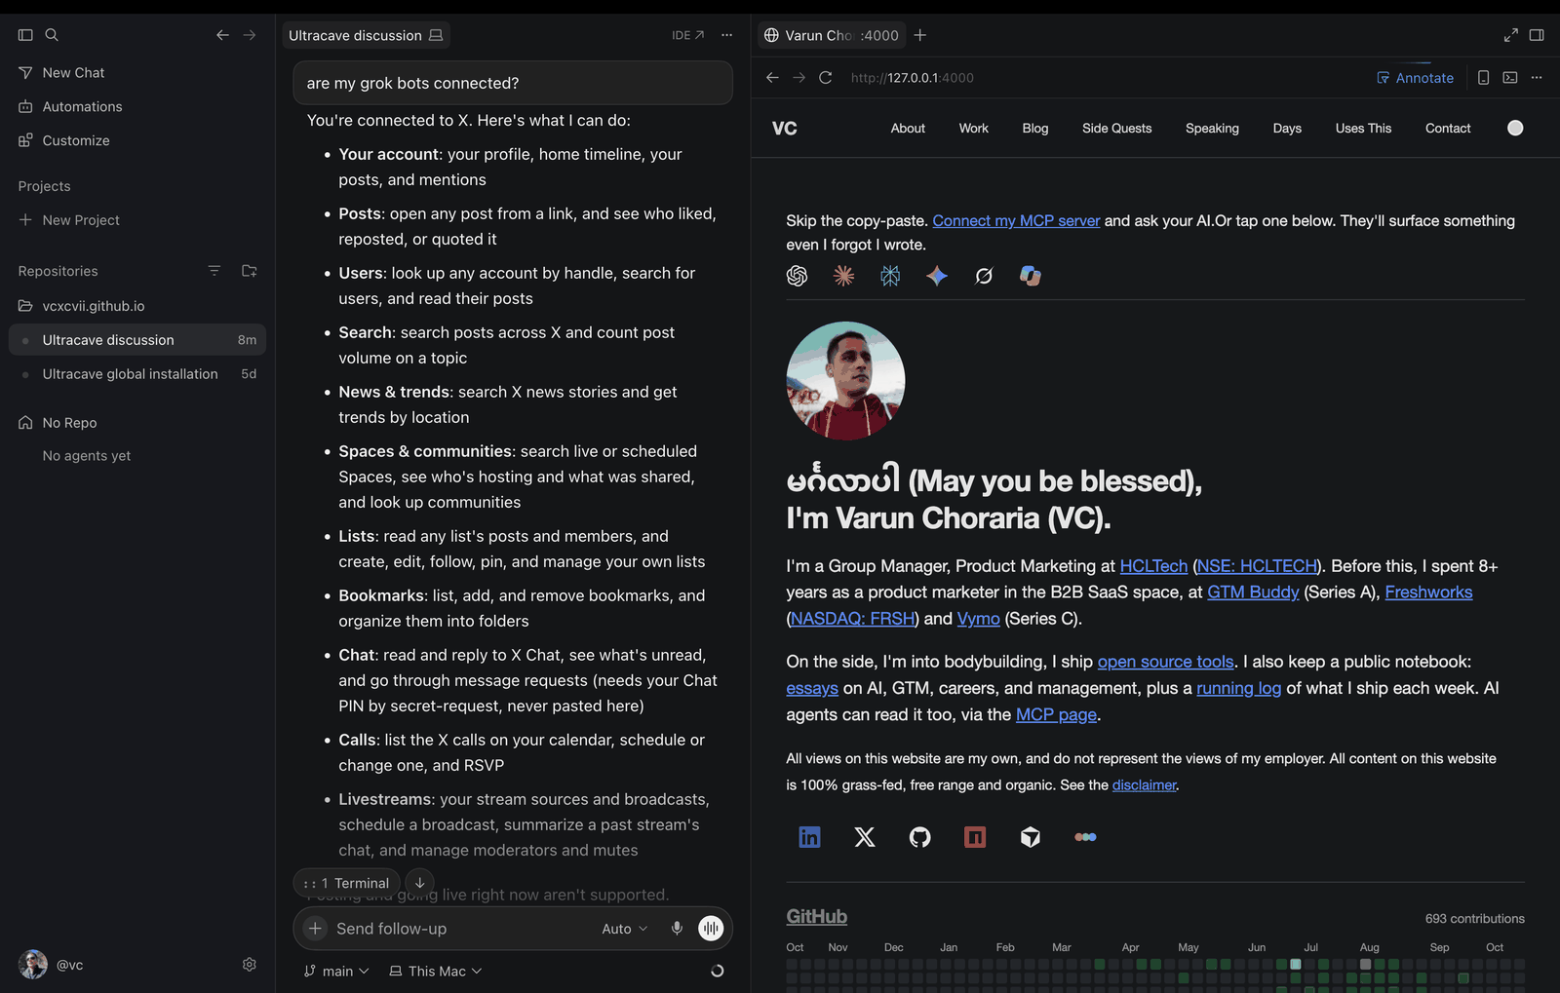Open a new browser tab with plus
The image size is (1560, 993).
click(919, 35)
